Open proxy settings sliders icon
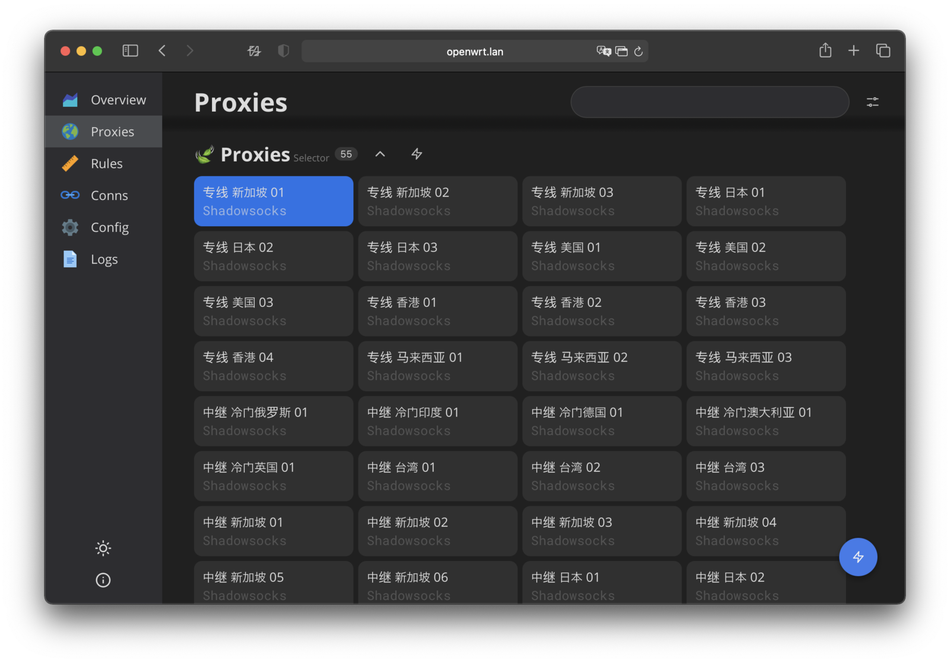Viewport: 950px width, 663px height. 872,102
